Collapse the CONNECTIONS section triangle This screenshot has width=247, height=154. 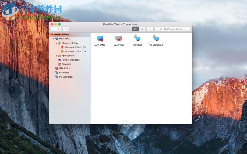tap(51, 34)
